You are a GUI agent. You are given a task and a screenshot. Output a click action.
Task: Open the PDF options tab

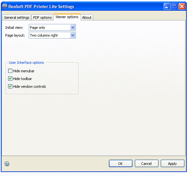(42, 17)
